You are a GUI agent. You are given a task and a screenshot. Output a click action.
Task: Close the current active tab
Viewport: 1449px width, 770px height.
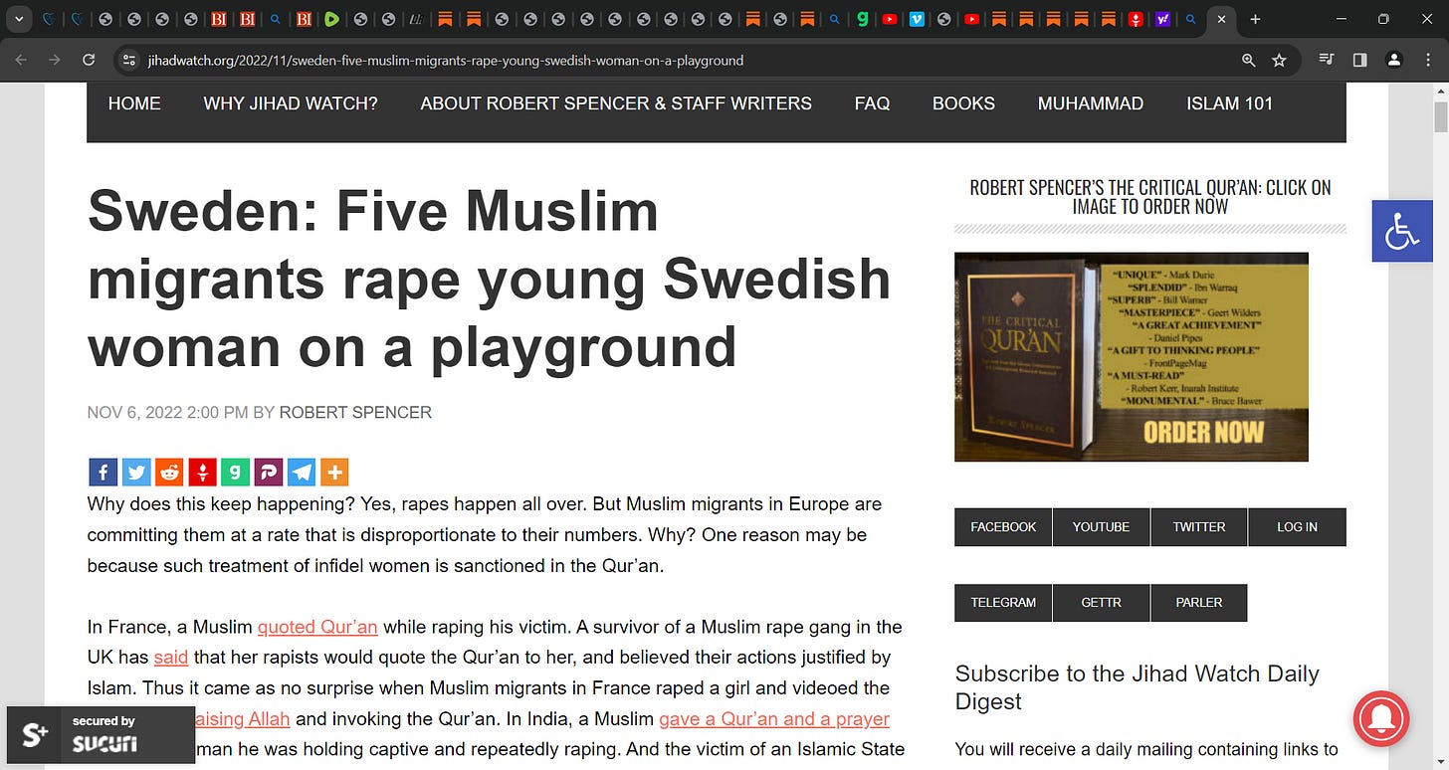coord(1222,19)
